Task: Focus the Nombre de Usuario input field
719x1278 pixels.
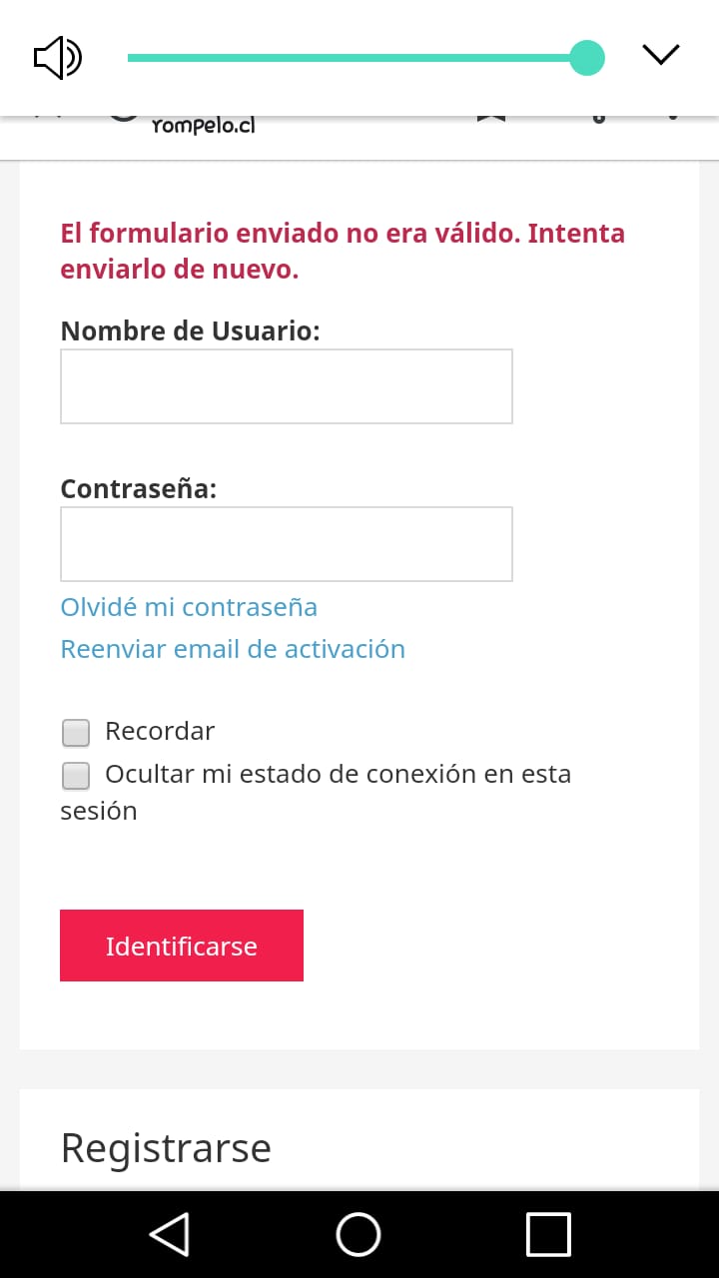Action: 287,386
